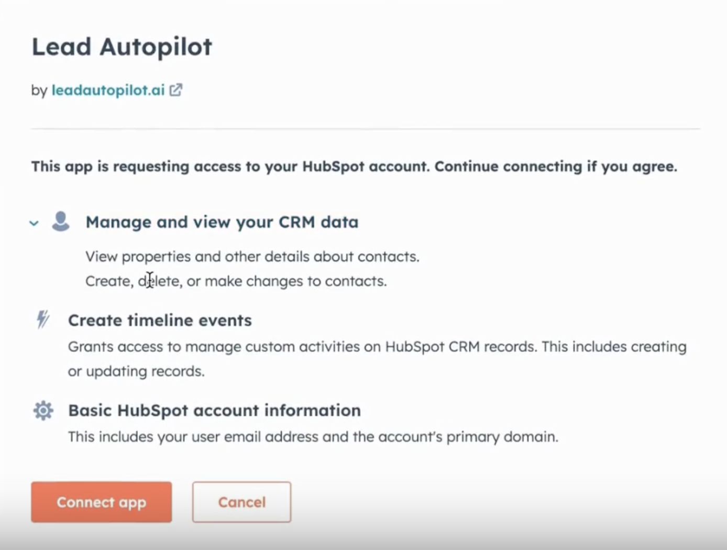Click the app requesting access notice text
Image resolution: width=727 pixels, height=550 pixels.
pyautogui.click(x=354, y=167)
